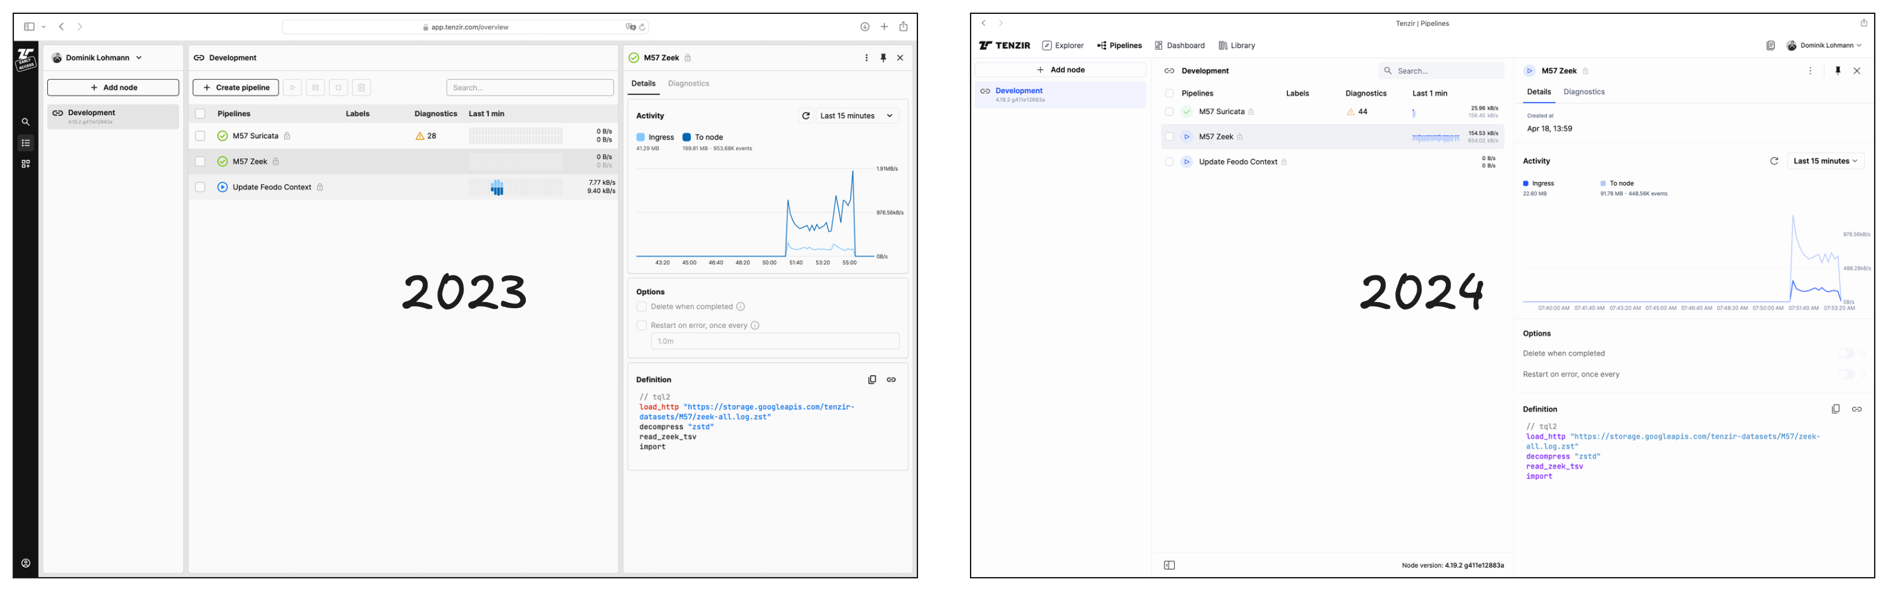Open Last 15 minutes dropdown in 2024 window
Image resolution: width=1888 pixels, height=591 pixels.
click(x=1825, y=161)
